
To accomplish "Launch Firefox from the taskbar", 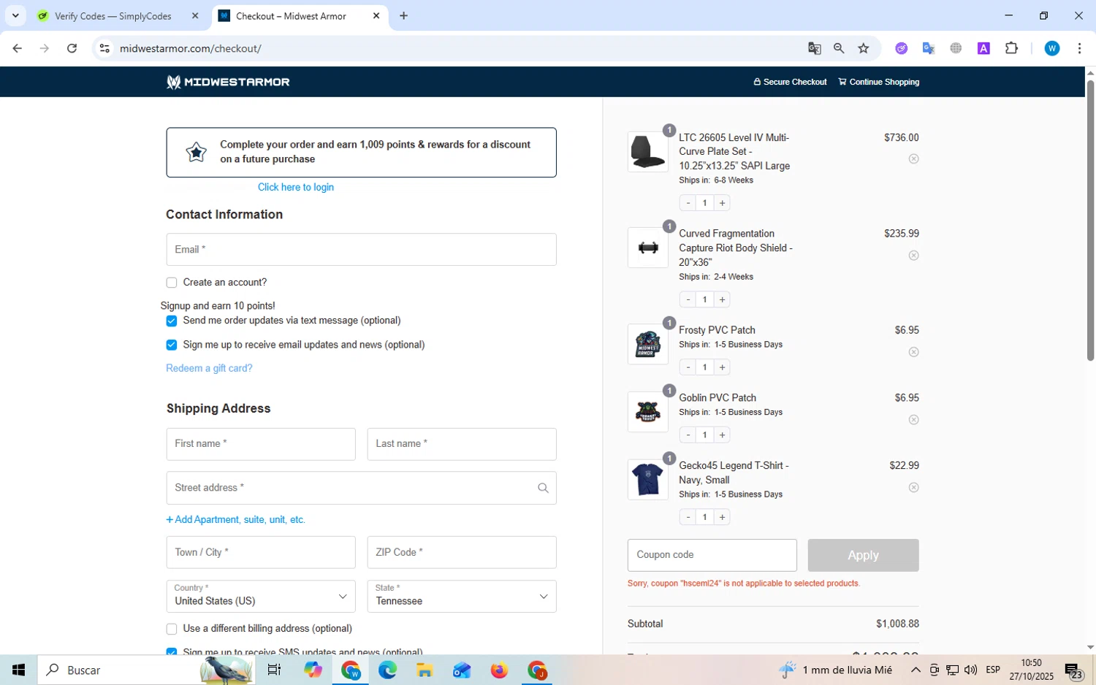I will tap(499, 670).
